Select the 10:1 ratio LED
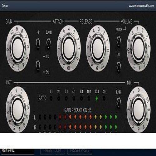 click(89, 98)
